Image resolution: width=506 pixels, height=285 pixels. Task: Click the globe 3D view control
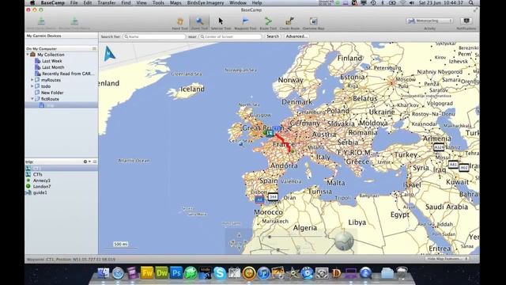(x=344, y=241)
